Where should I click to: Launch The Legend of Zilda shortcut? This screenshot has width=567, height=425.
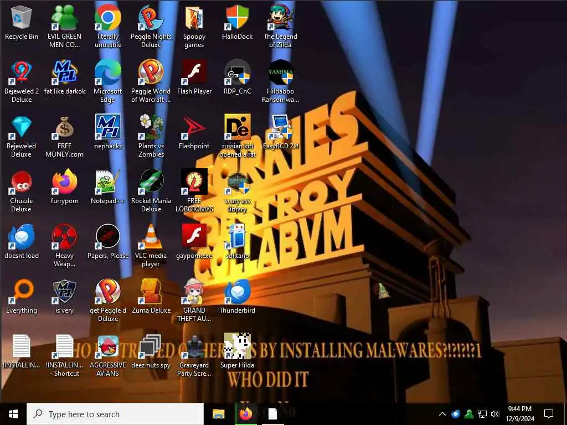tap(280, 27)
